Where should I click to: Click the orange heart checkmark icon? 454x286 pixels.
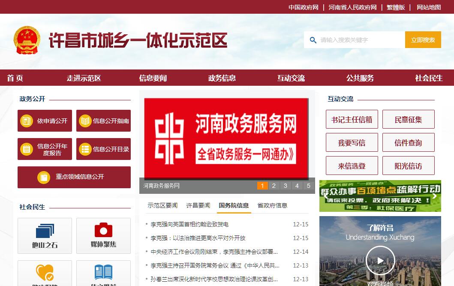point(45,272)
